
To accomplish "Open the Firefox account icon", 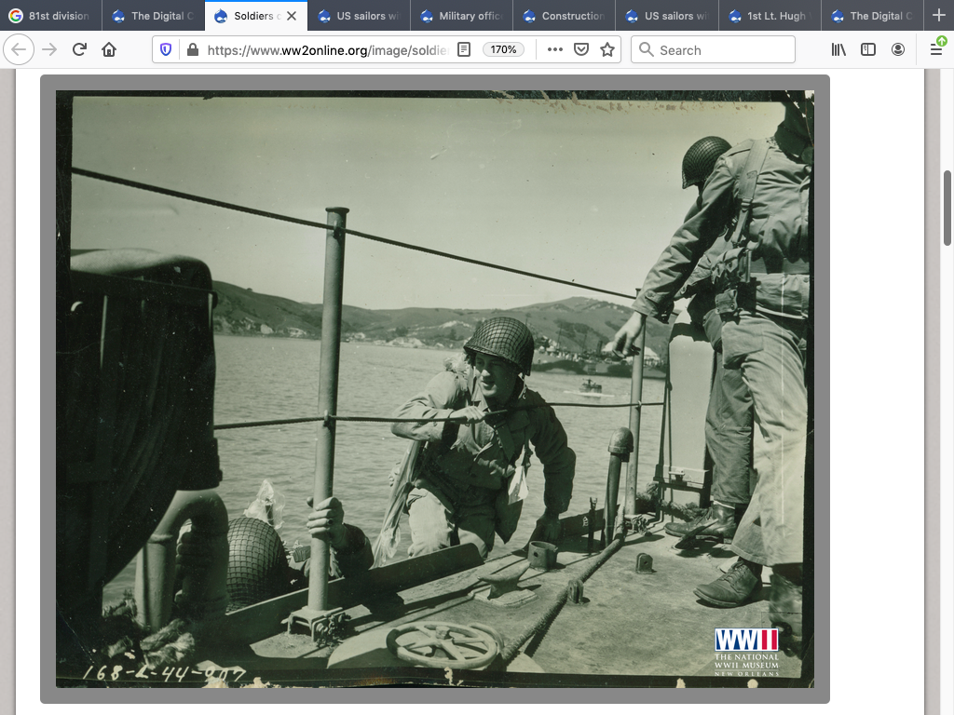I will click(x=898, y=49).
